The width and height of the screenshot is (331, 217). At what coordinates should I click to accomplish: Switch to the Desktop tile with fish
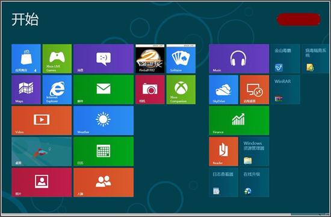click(42, 151)
